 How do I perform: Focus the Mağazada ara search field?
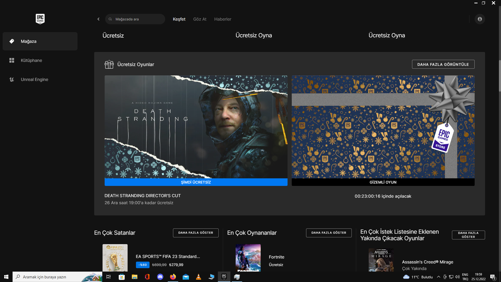[x=135, y=19]
